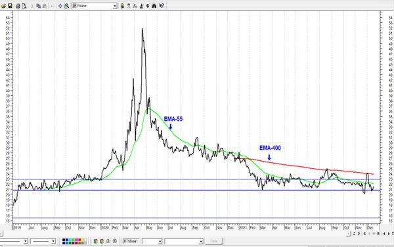The image size is (394, 247).
Task: Click the printer icon
Action: pyautogui.click(x=18, y=6)
